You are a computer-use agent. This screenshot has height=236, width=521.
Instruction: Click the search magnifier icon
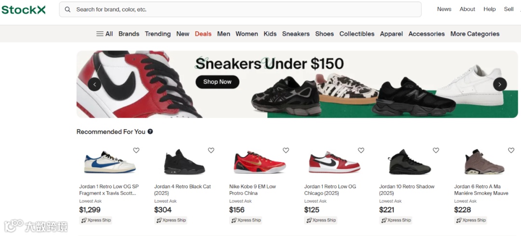pyautogui.click(x=68, y=9)
